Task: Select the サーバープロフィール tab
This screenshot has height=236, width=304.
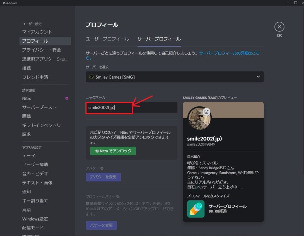Action: 159,39
